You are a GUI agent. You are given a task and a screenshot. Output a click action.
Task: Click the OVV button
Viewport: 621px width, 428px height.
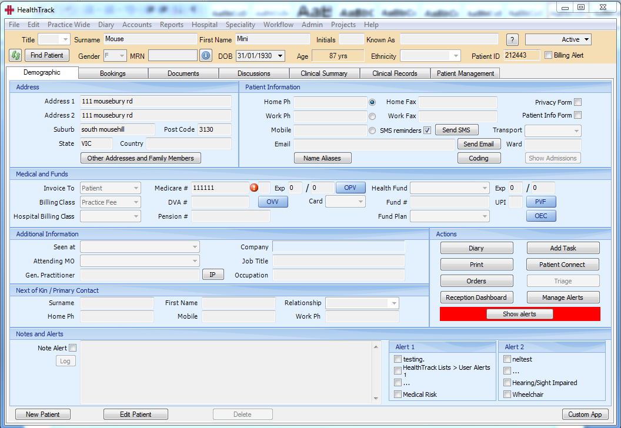click(273, 202)
